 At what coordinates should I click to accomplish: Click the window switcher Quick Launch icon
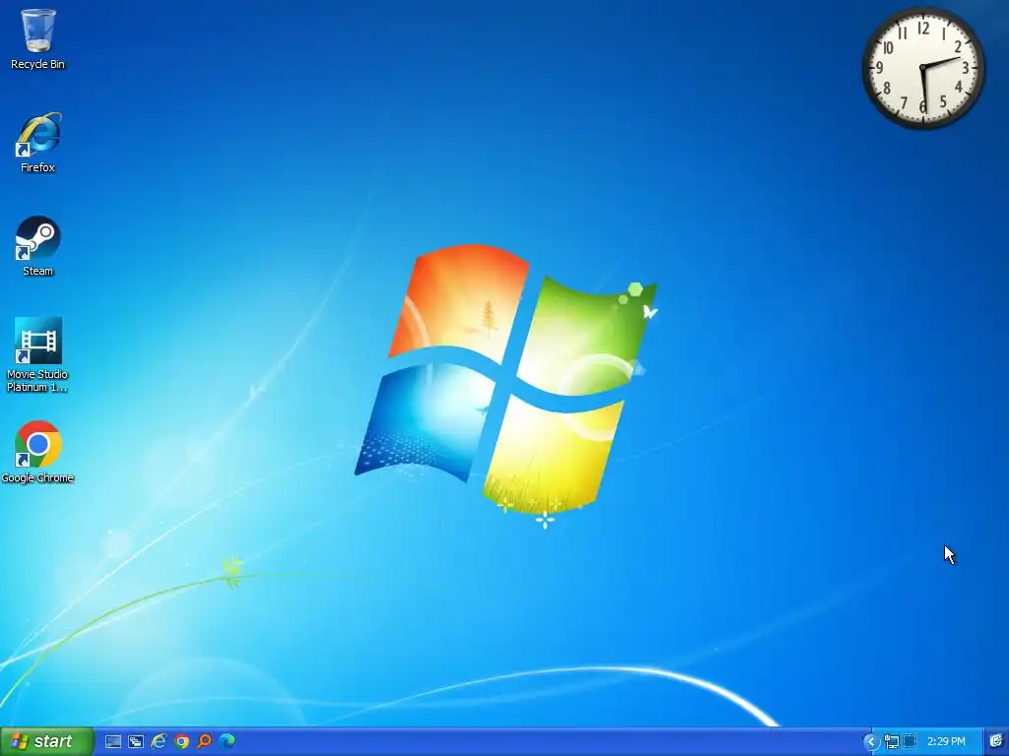click(136, 742)
